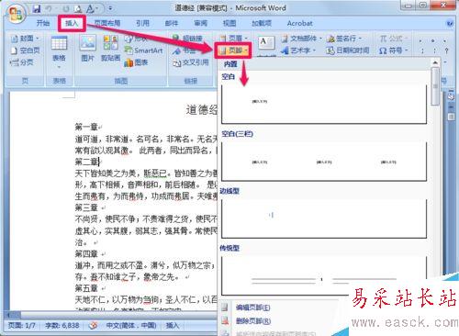The width and height of the screenshot is (459, 336).
Task: Open the Customize Quick Access Toolbar arrow
Action: tap(110, 8)
